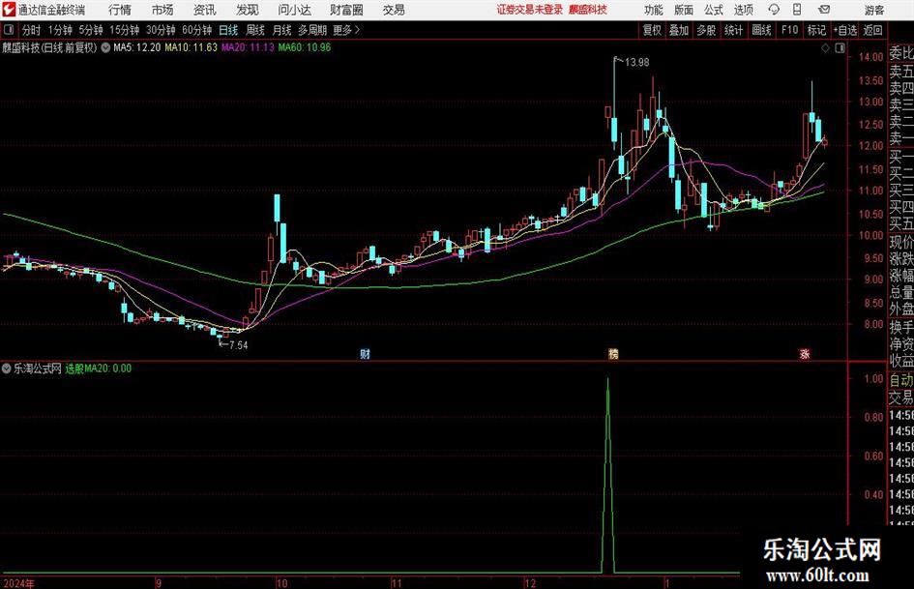
Task: Expand the dropdown arrow beside 乐淘公式网 indicator
Action: coord(7,368)
